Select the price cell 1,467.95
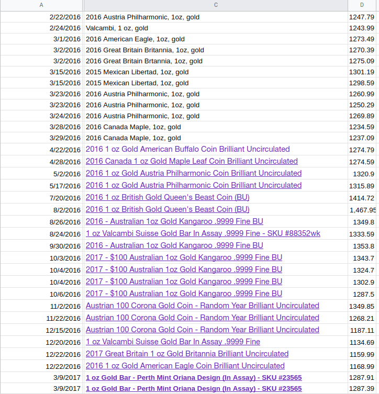379x394 pixels. 362,210
